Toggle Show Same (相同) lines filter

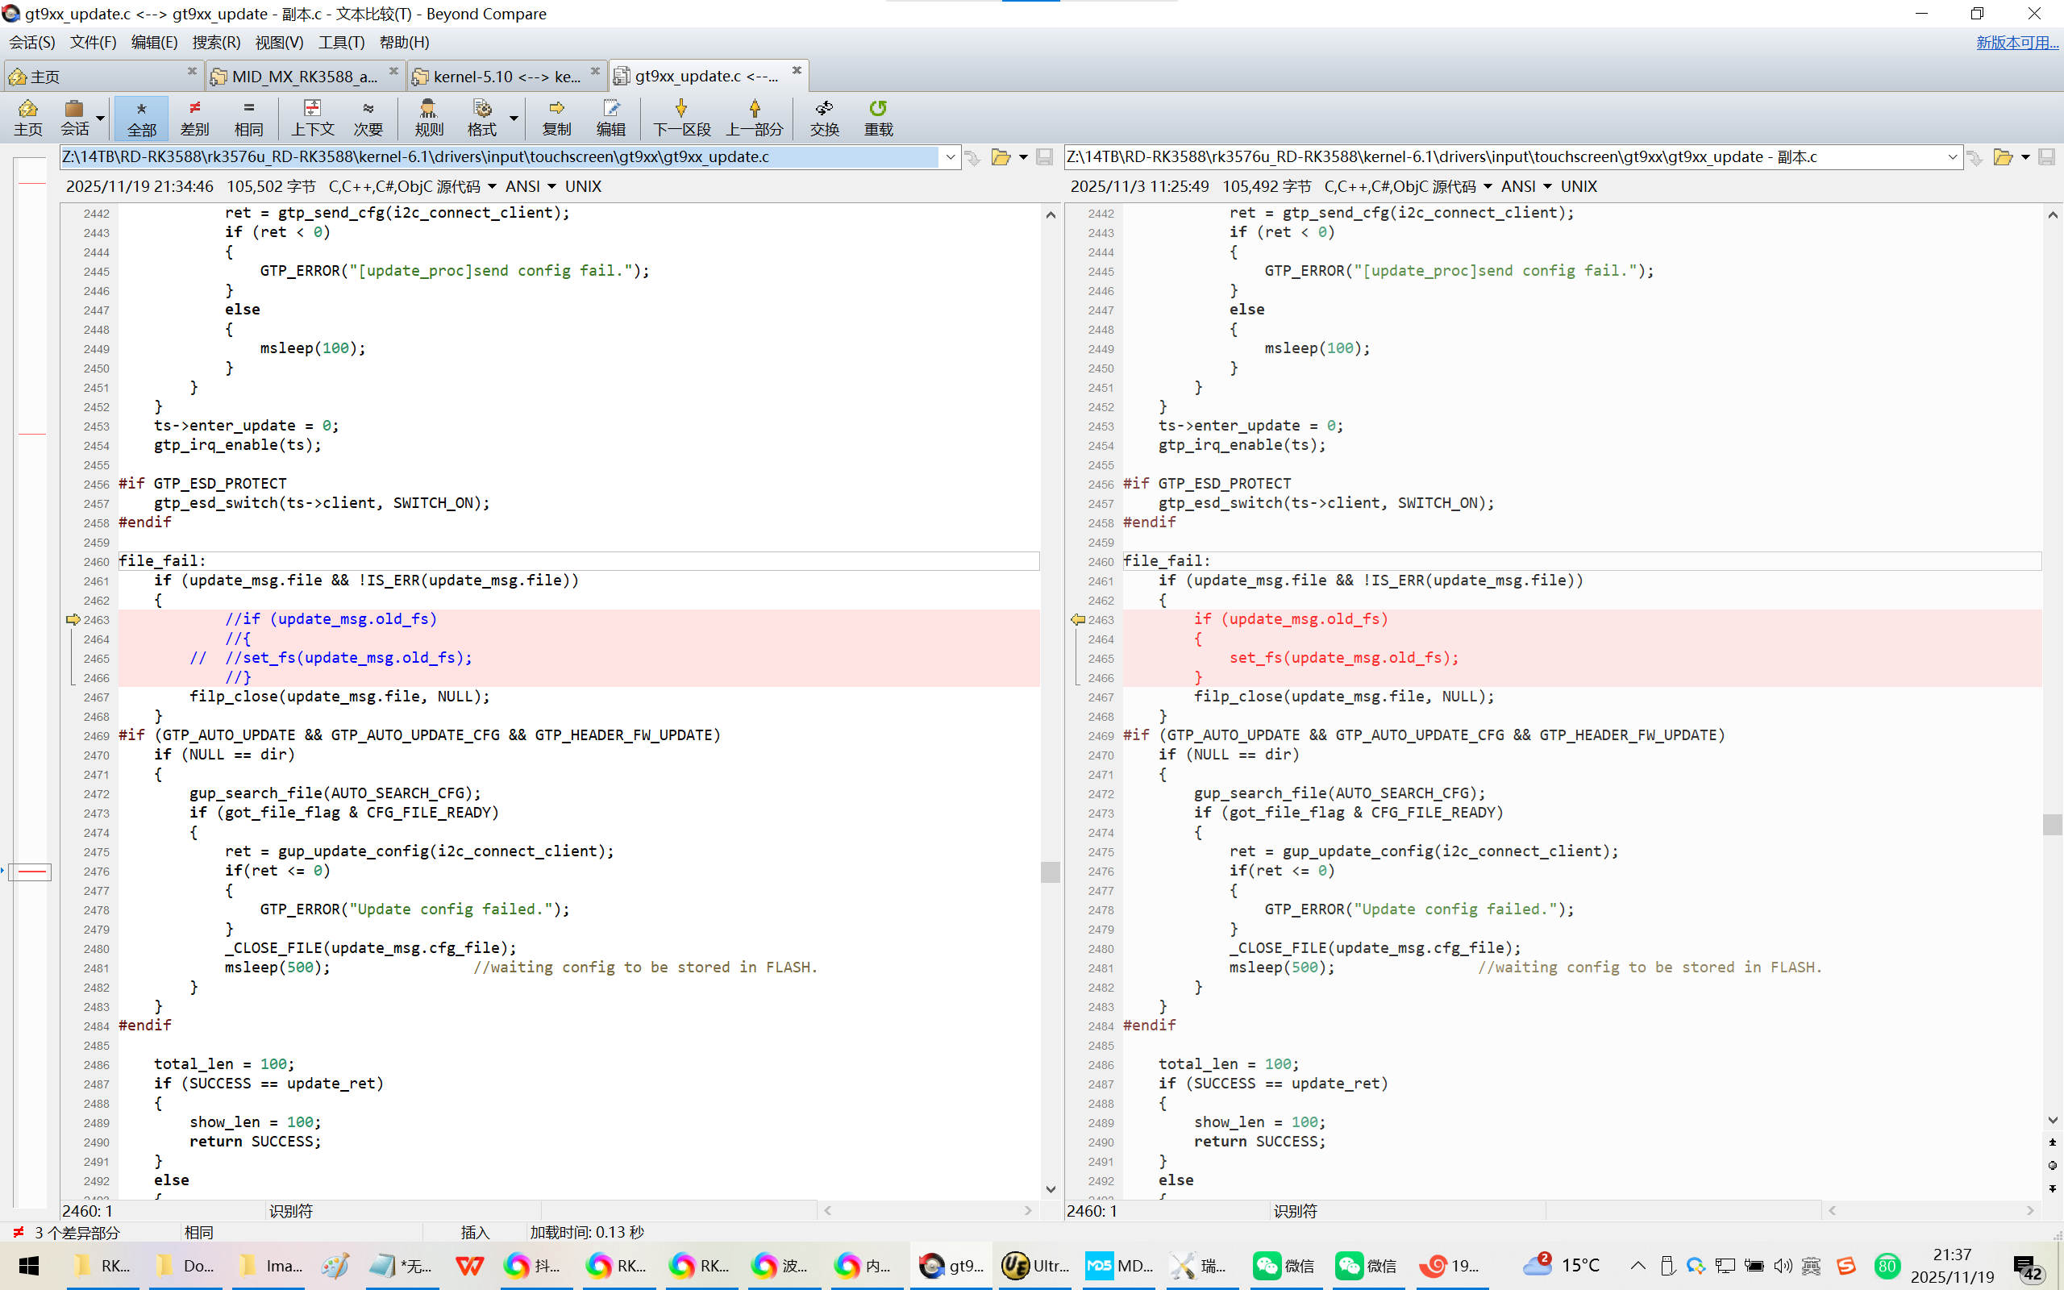click(248, 117)
